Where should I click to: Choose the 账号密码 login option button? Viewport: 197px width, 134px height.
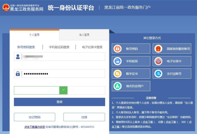tap(131, 49)
